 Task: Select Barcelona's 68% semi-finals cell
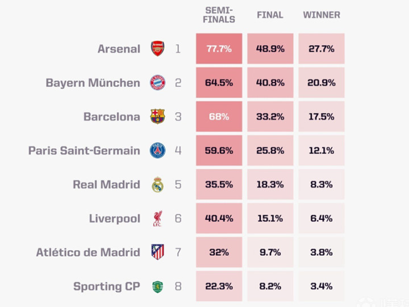tap(219, 117)
